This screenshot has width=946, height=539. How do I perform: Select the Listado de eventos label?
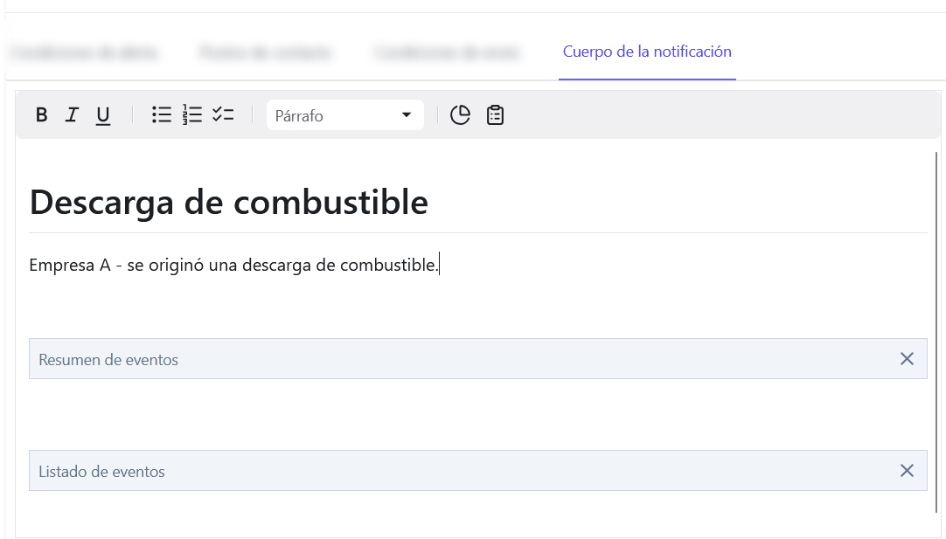click(102, 471)
